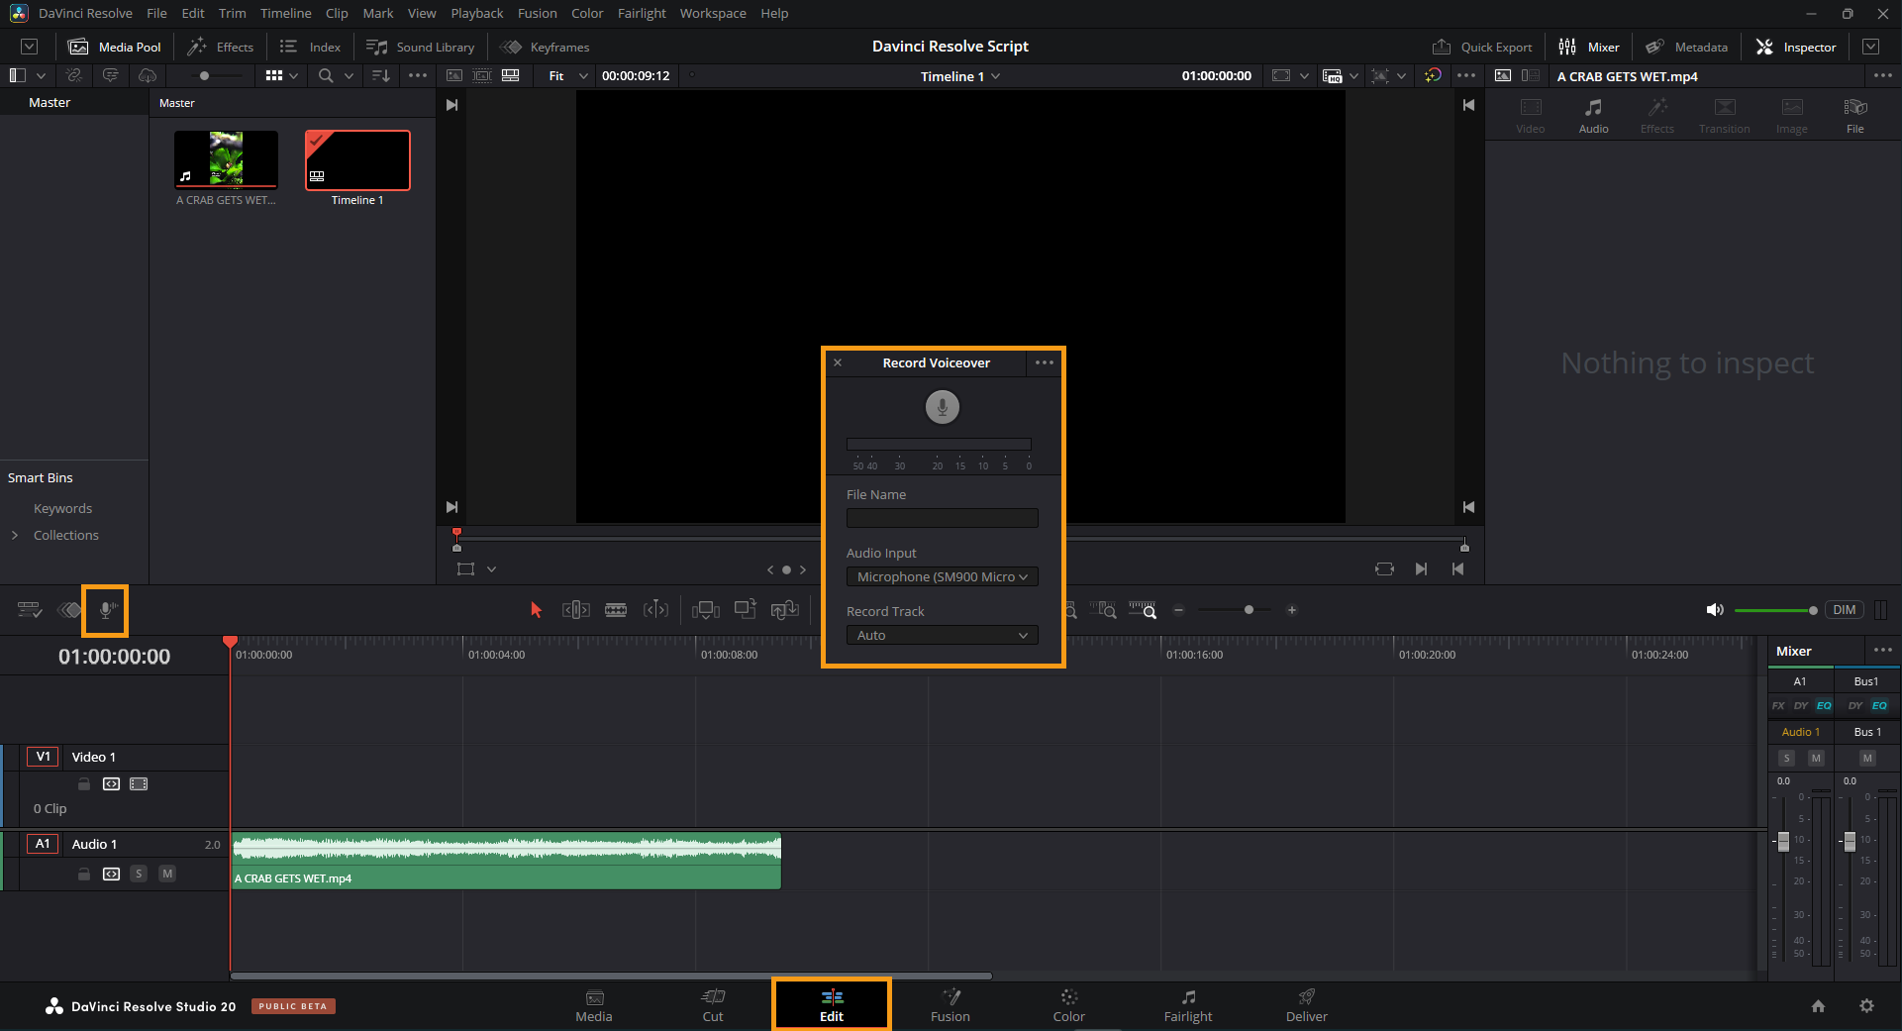Close the Record Voiceover panel
Viewport: 1902px width, 1031px height.
pyautogui.click(x=838, y=362)
